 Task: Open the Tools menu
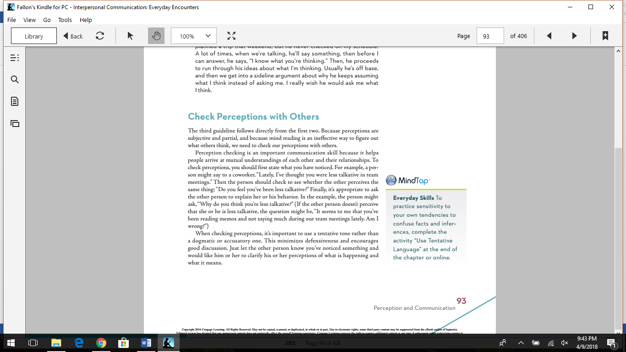pos(65,20)
